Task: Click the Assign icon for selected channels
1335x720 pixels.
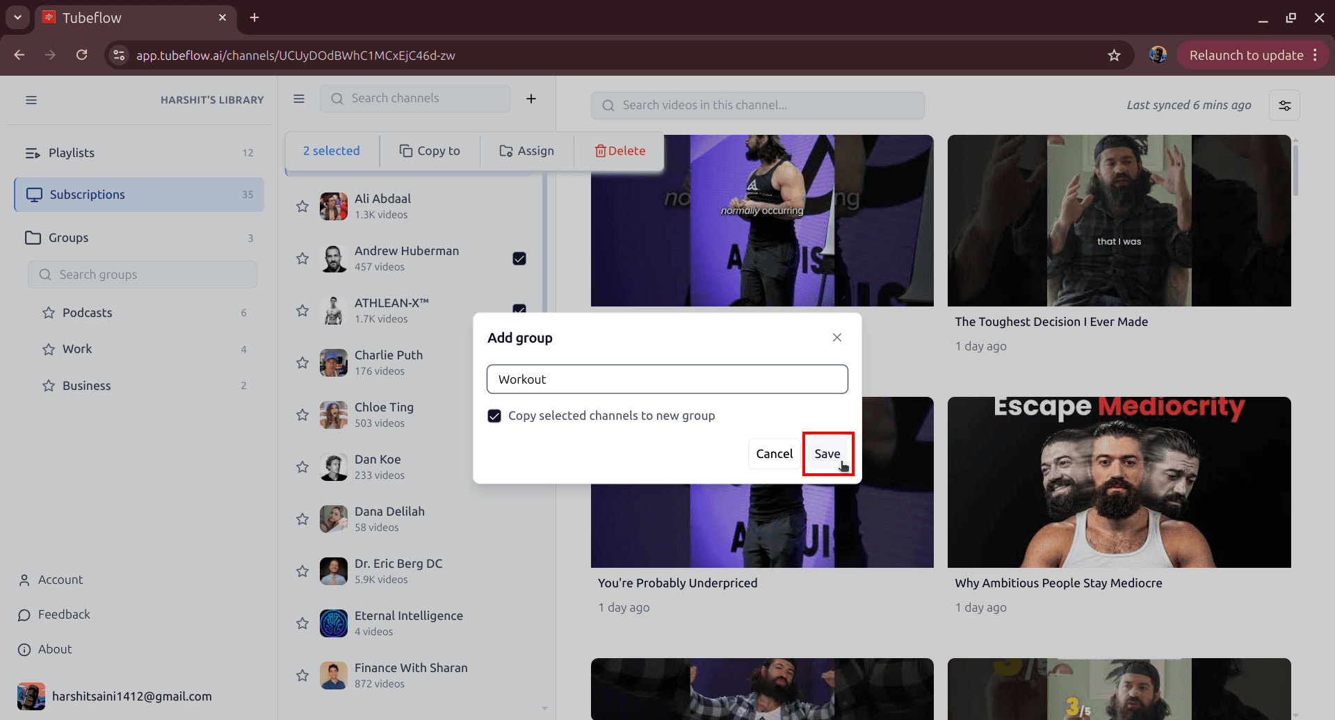Action: 506,150
